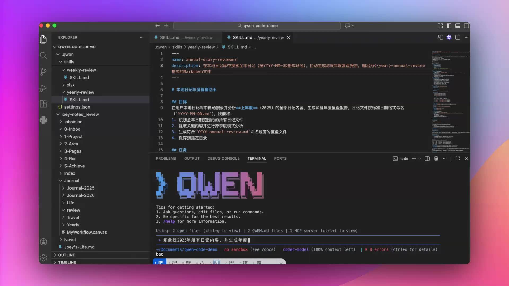Switch to the weekly-review SKILL.md tab
The width and height of the screenshot is (509, 286).
[x=186, y=37]
